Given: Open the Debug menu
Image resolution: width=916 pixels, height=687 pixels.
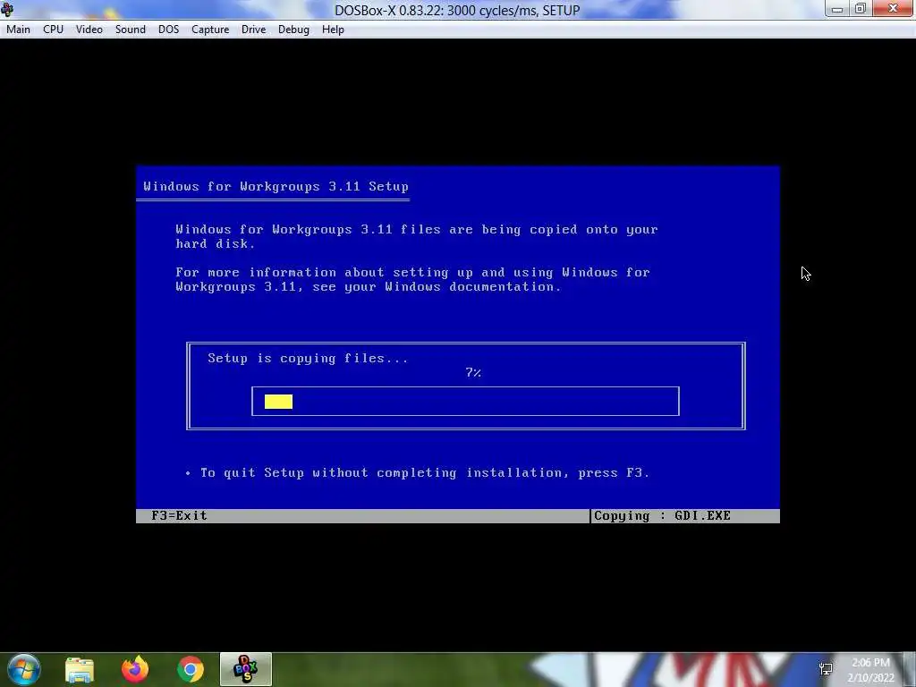Looking at the screenshot, I should point(293,30).
